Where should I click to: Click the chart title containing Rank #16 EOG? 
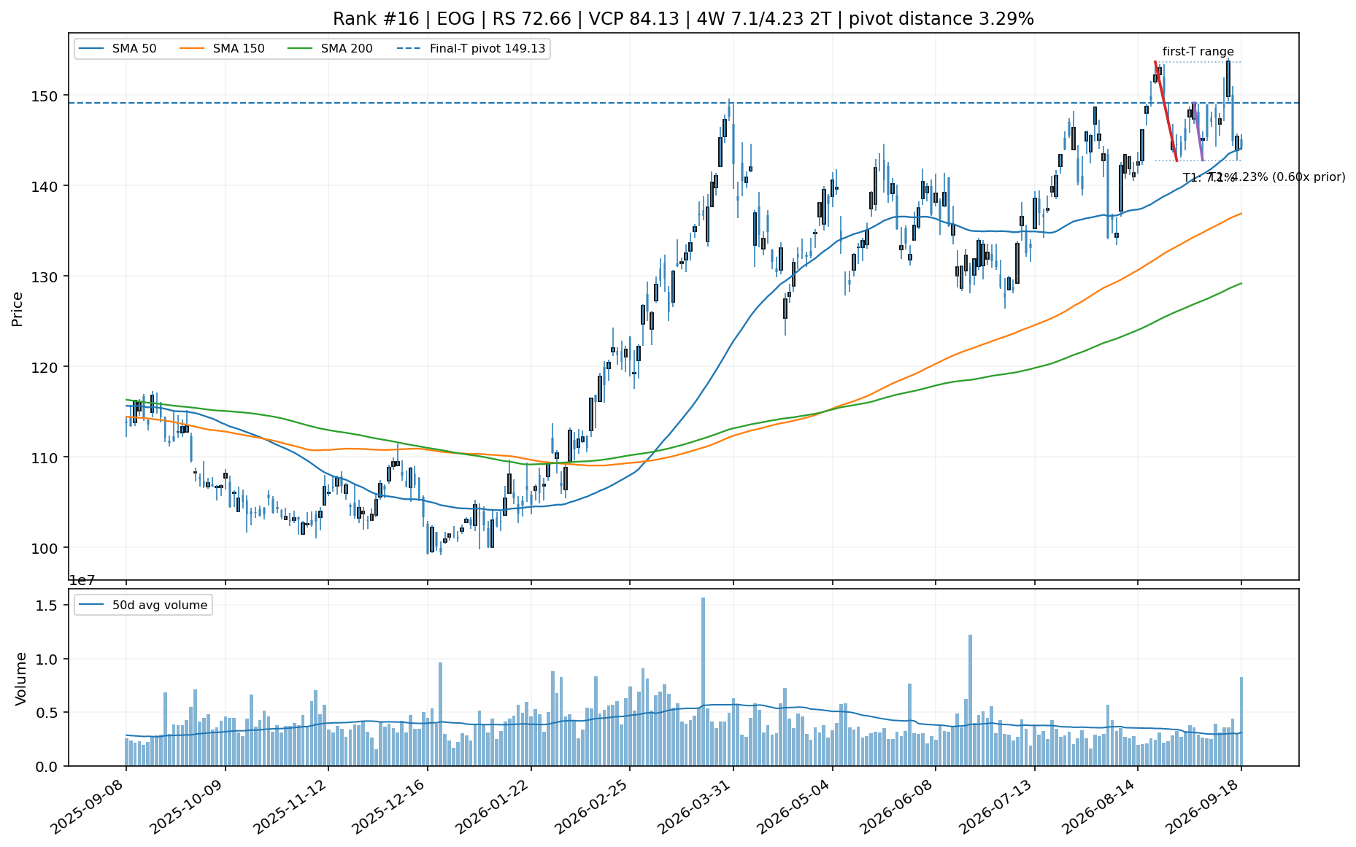point(683,19)
